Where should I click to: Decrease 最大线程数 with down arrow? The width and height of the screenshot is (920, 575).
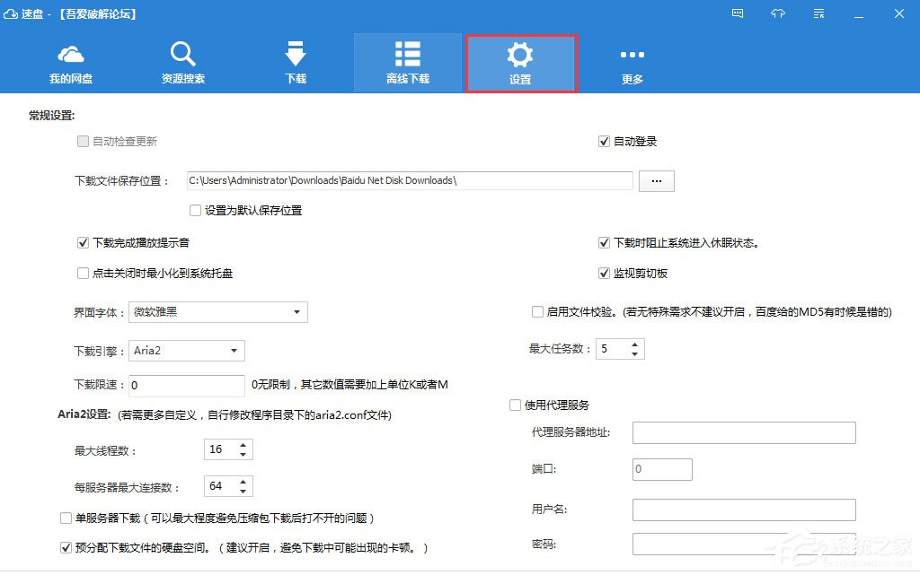[x=243, y=455]
